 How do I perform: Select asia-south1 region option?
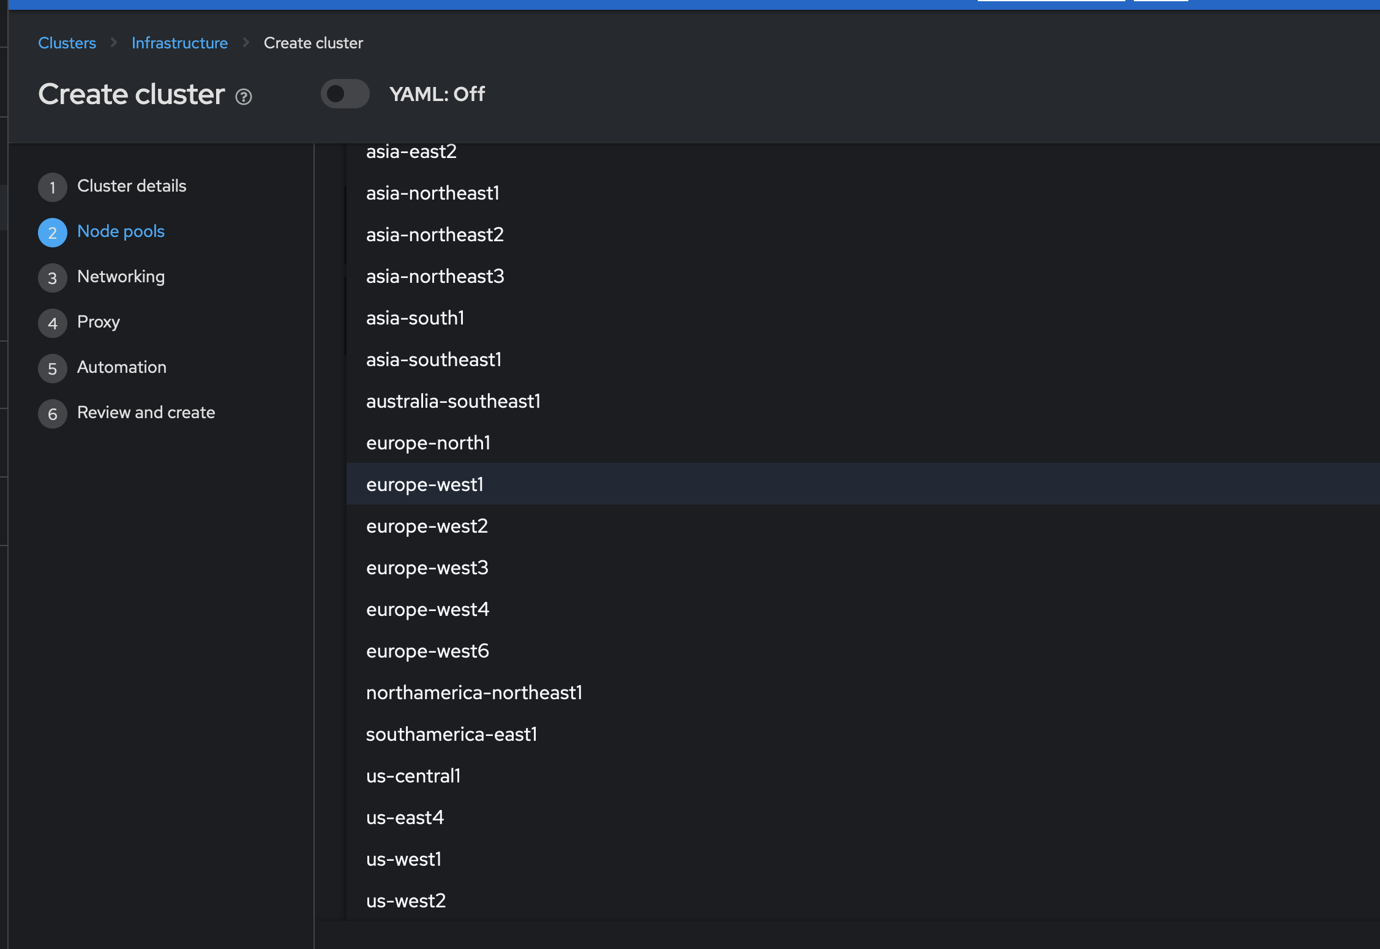tap(415, 318)
